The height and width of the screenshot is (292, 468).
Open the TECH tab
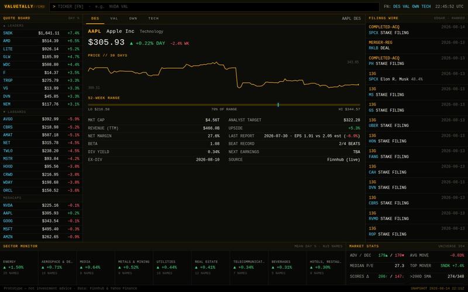pos(153,19)
